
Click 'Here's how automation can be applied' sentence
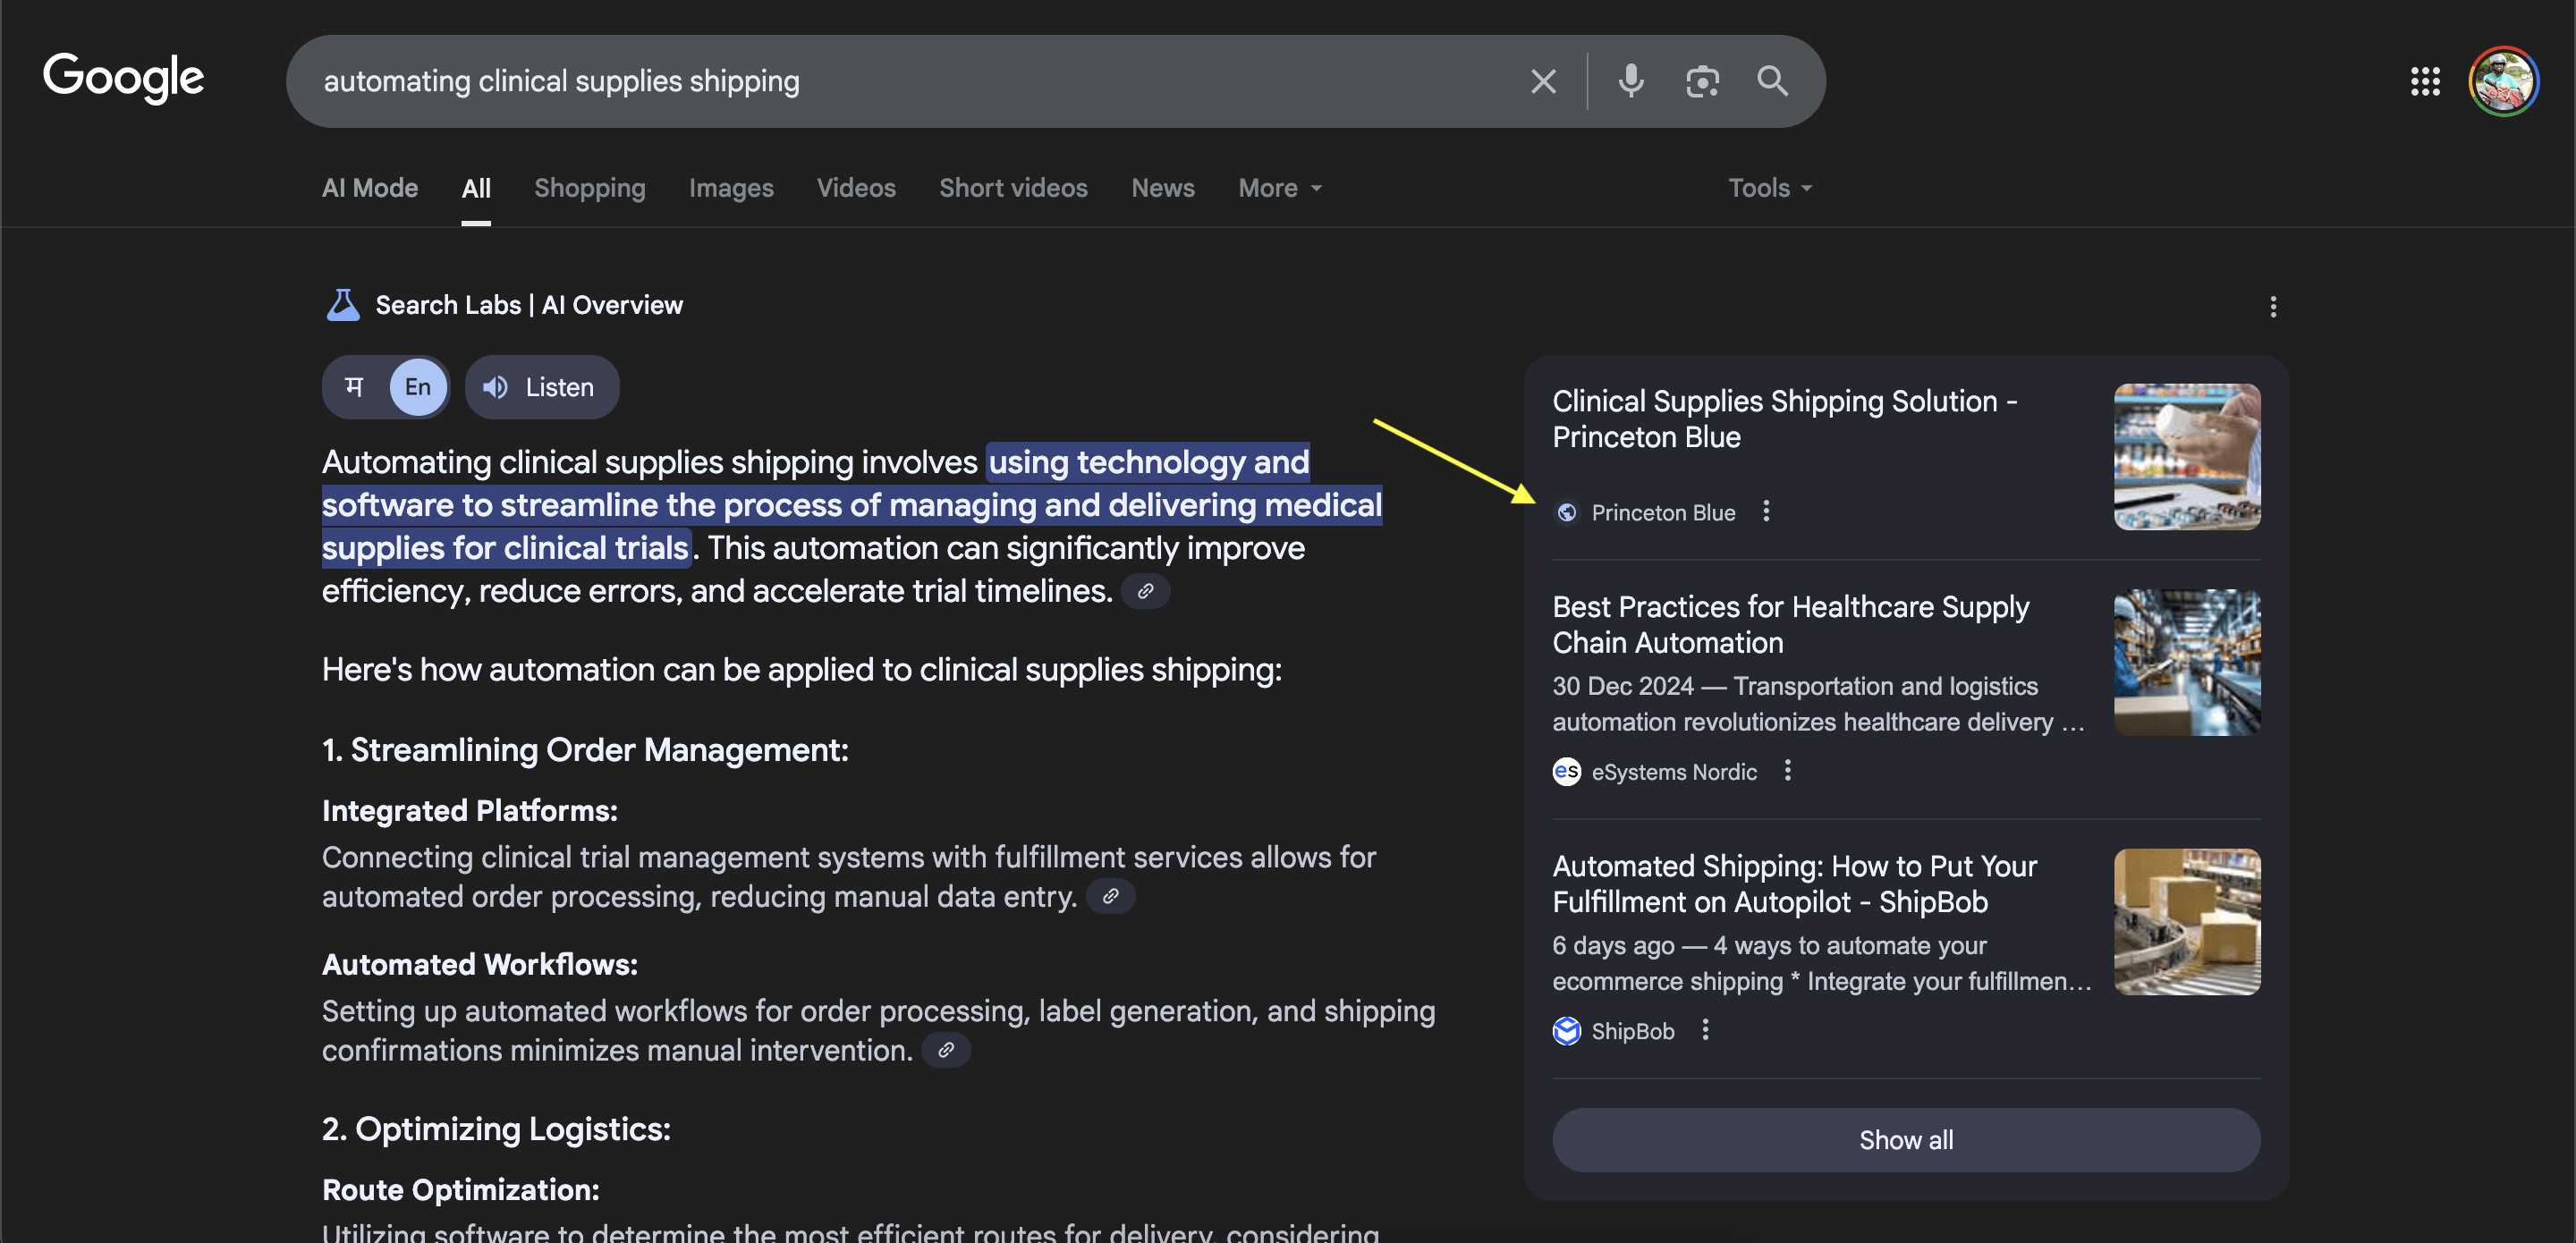click(x=802, y=669)
